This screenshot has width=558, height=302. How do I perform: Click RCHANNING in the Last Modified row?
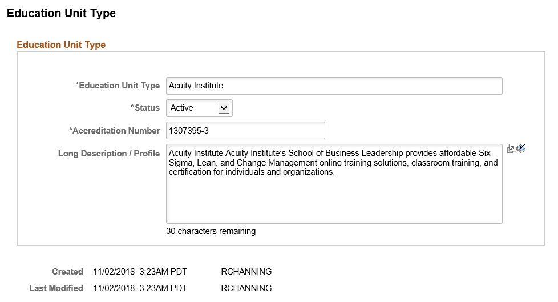[x=246, y=288]
